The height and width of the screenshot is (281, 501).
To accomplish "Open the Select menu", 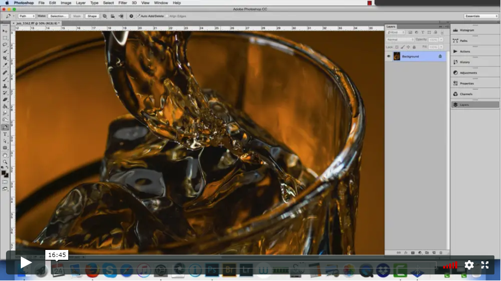I will point(108,3).
